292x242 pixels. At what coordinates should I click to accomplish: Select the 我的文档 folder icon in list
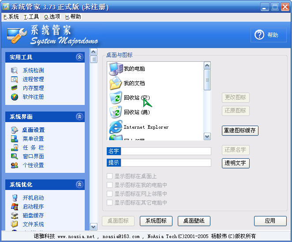coord(116,83)
